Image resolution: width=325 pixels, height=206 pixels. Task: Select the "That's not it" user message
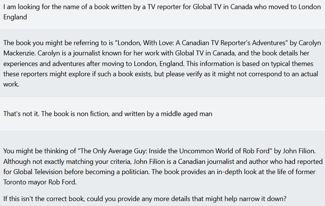coord(108,114)
